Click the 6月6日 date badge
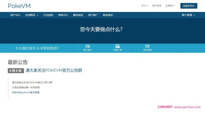Screen dimensions: 205x113 (16, 71)
